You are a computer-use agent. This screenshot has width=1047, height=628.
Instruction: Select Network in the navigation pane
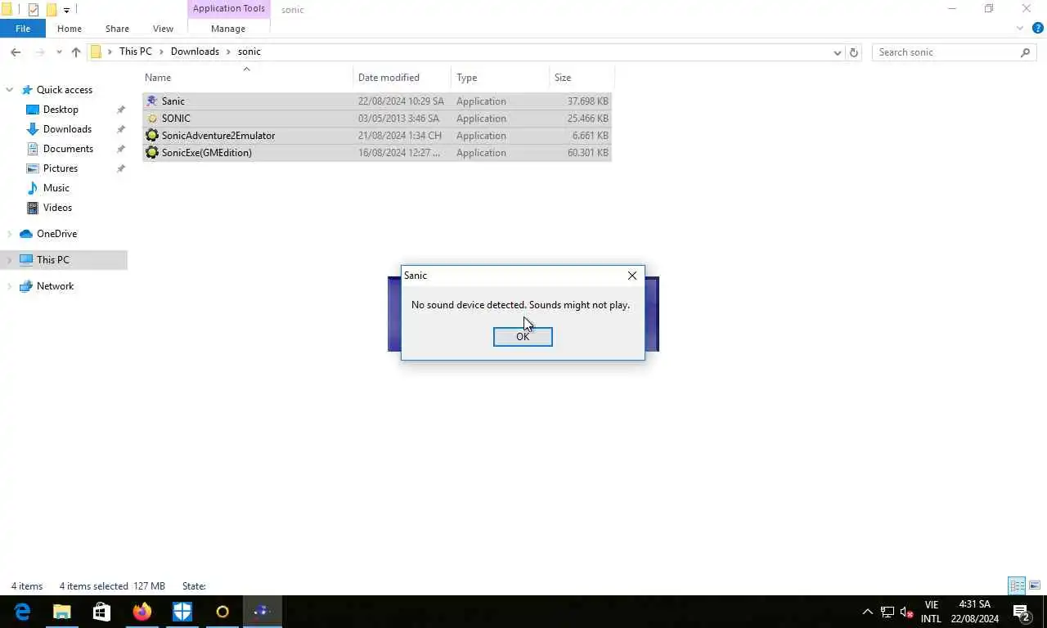(55, 286)
